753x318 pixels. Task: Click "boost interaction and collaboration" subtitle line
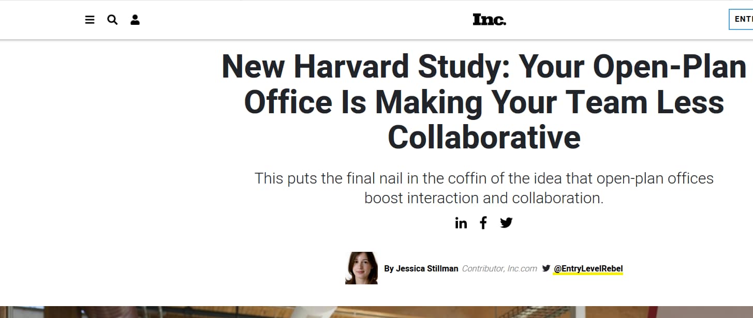[x=484, y=198]
